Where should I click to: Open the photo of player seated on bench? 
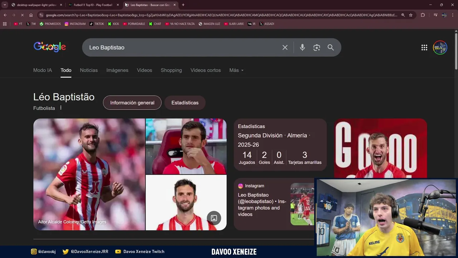click(186, 146)
